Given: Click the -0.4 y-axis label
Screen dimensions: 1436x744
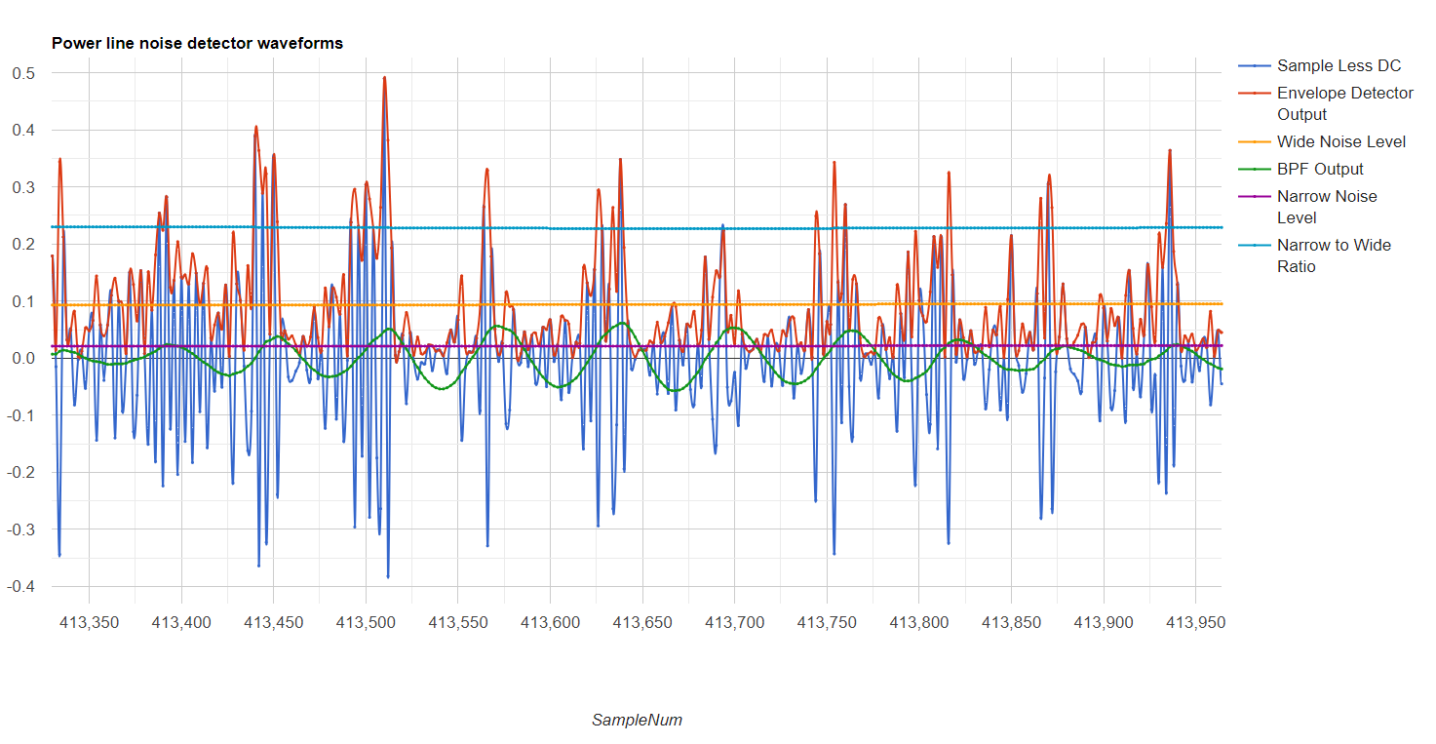Looking at the screenshot, I should coord(20,586).
